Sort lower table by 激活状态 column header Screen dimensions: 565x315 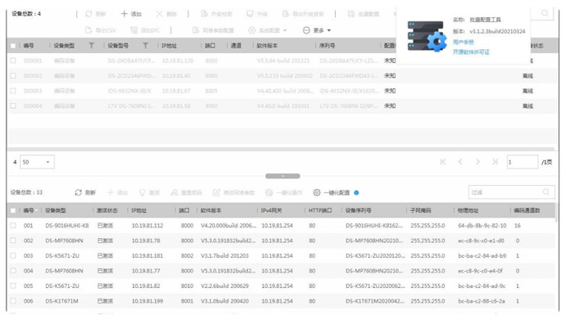click(x=107, y=210)
